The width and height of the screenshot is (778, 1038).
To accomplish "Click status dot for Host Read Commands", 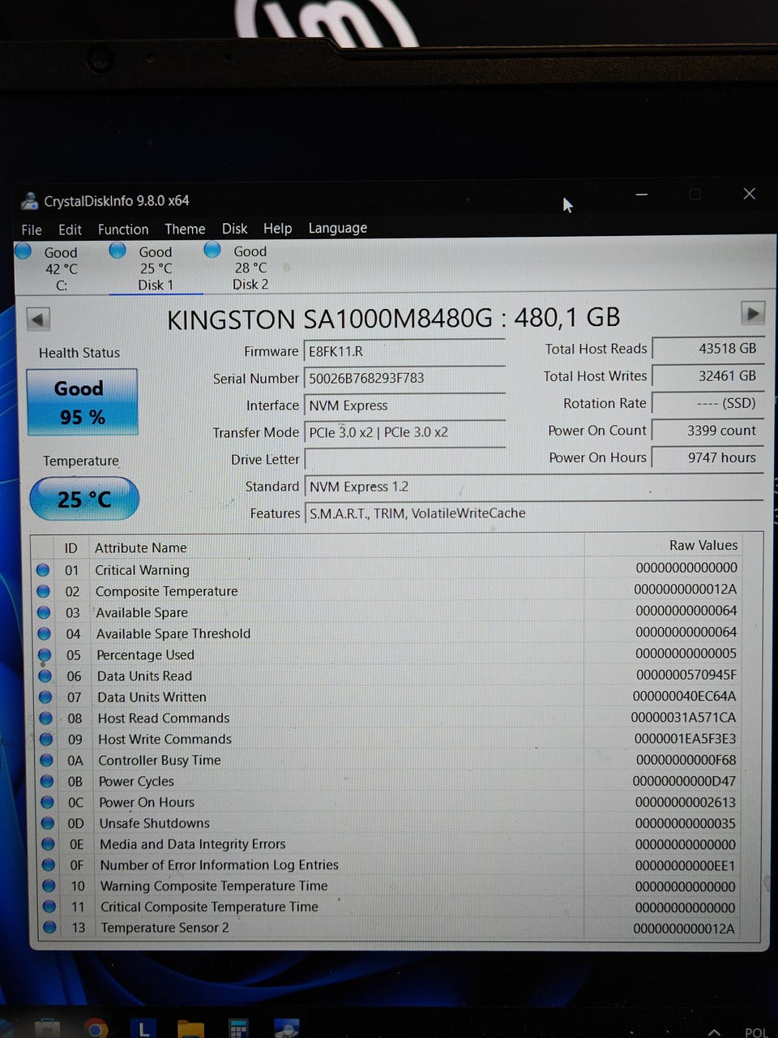I will [x=46, y=718].
